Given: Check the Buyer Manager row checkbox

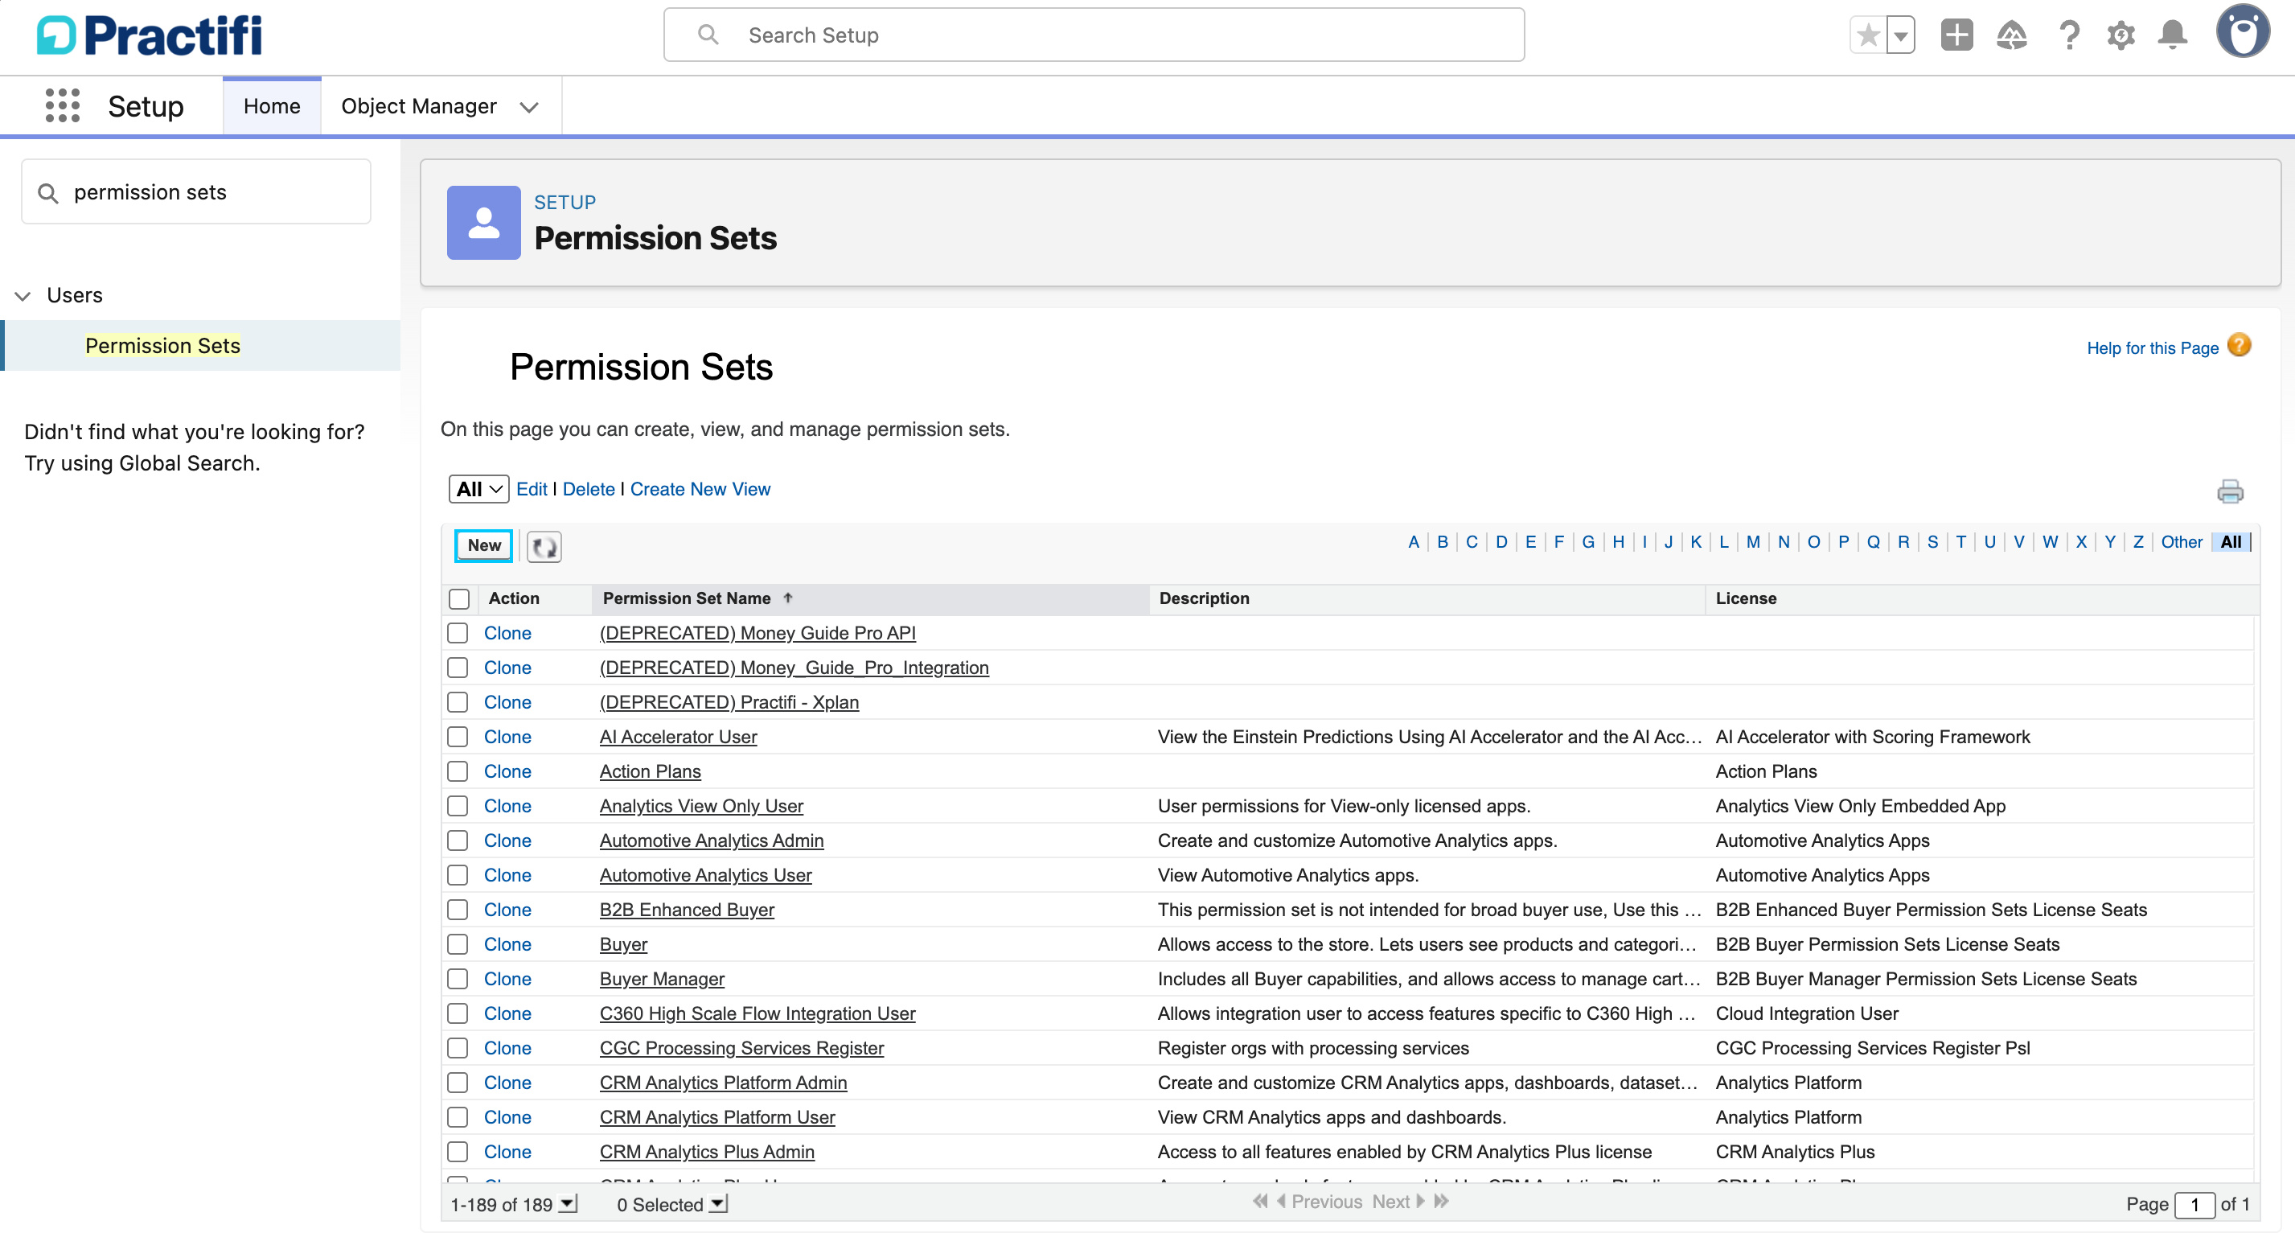Looking at the screenshot, I should point(458,978).
